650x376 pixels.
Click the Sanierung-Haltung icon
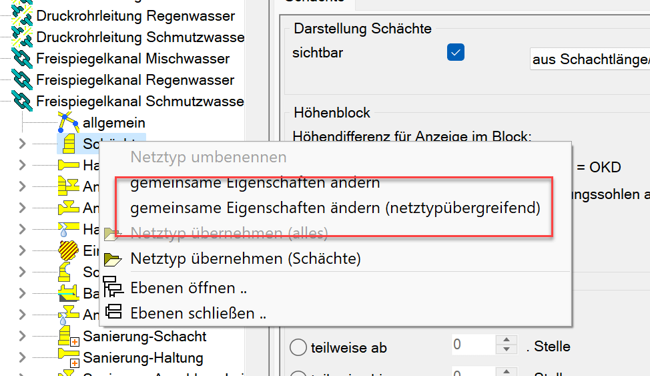67,358
